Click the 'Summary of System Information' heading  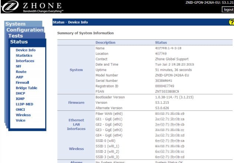pyautogui.click(x=86, y=33)
